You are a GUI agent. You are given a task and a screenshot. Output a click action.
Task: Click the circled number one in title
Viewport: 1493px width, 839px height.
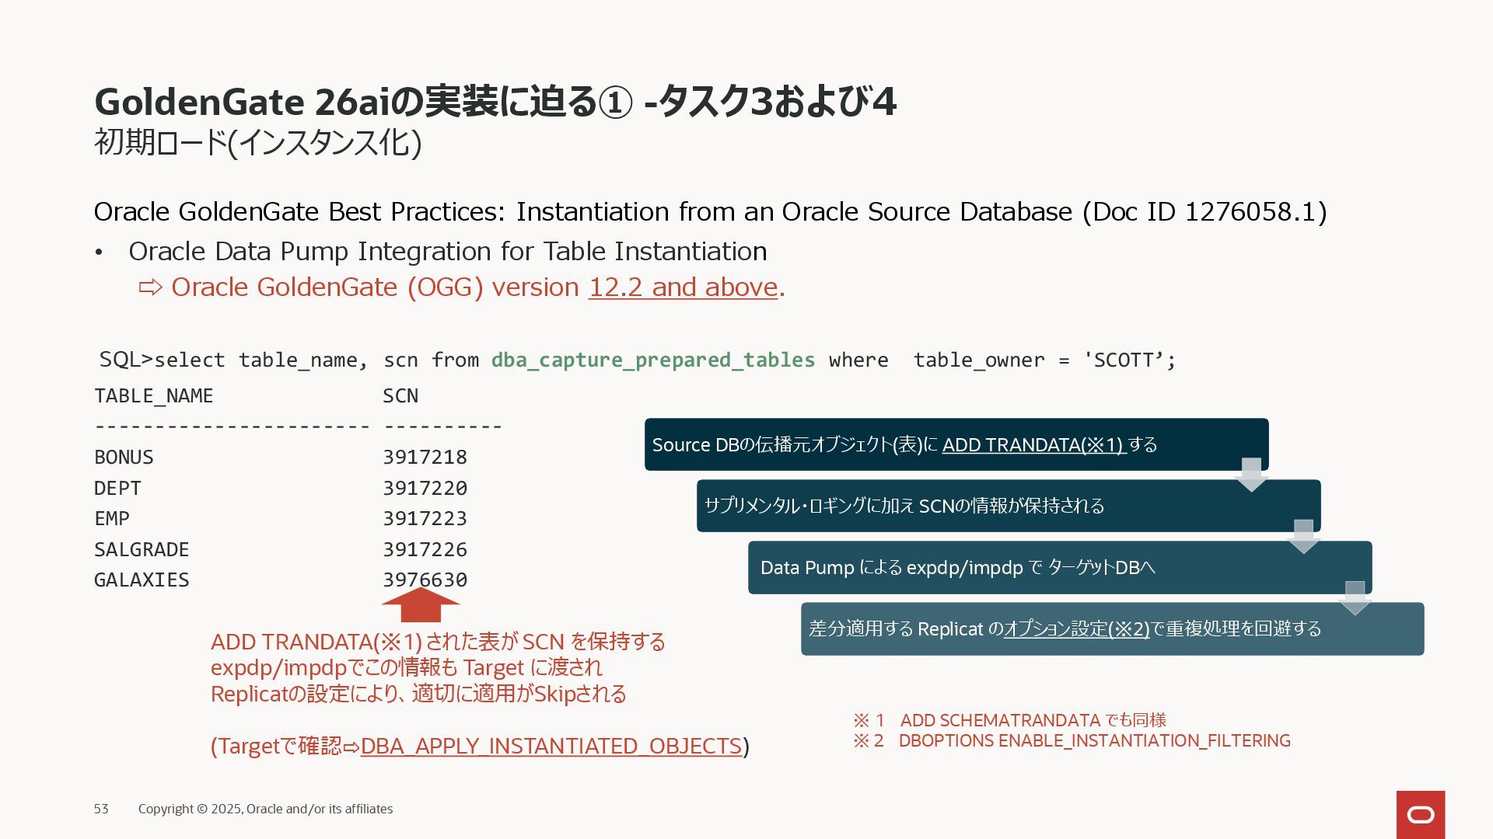coord(616,102)
